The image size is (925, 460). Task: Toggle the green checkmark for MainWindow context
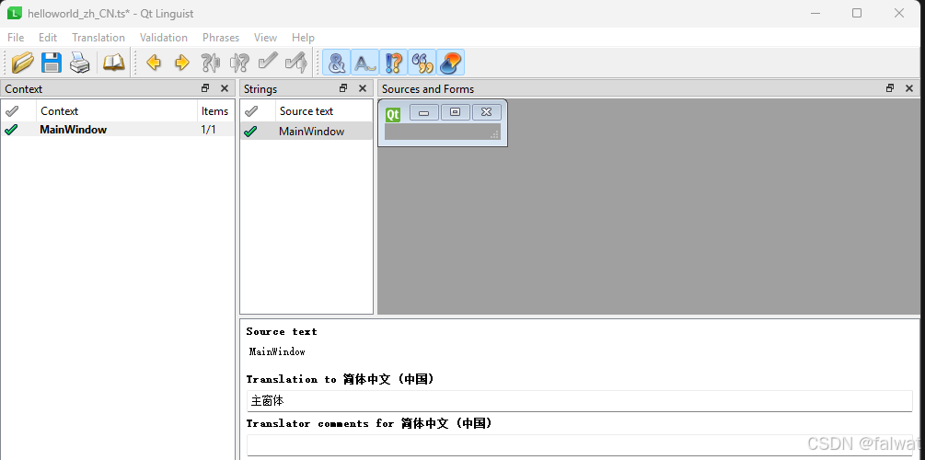(11, 130)
